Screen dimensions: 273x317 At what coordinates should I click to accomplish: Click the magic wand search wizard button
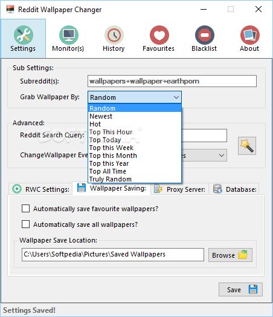pos(247,146)
